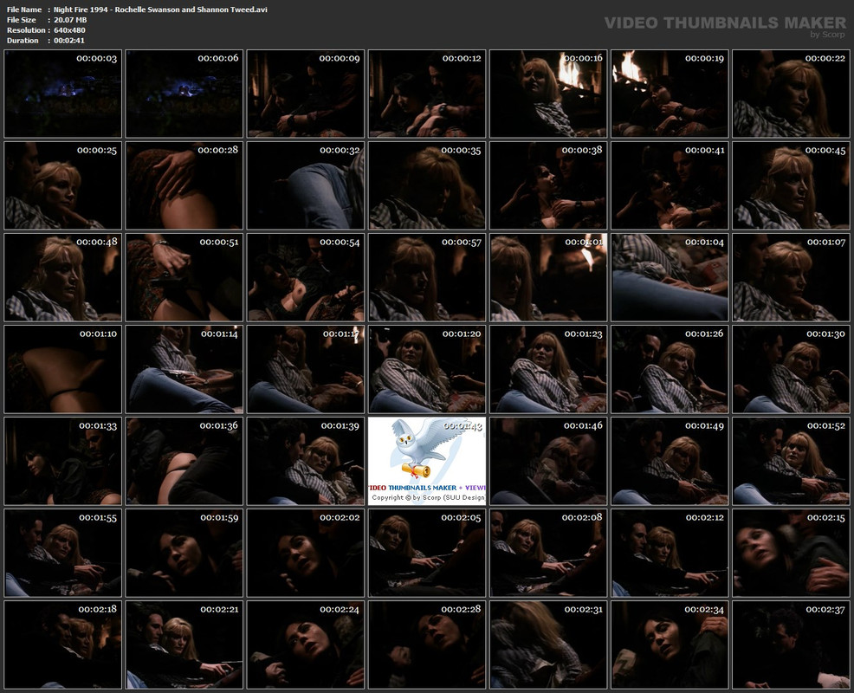Image resolution: width=854 pixels, height=693 pixels.
Task: Select the final thumbnail at 00:02:37
Action: tap(791, 644)
